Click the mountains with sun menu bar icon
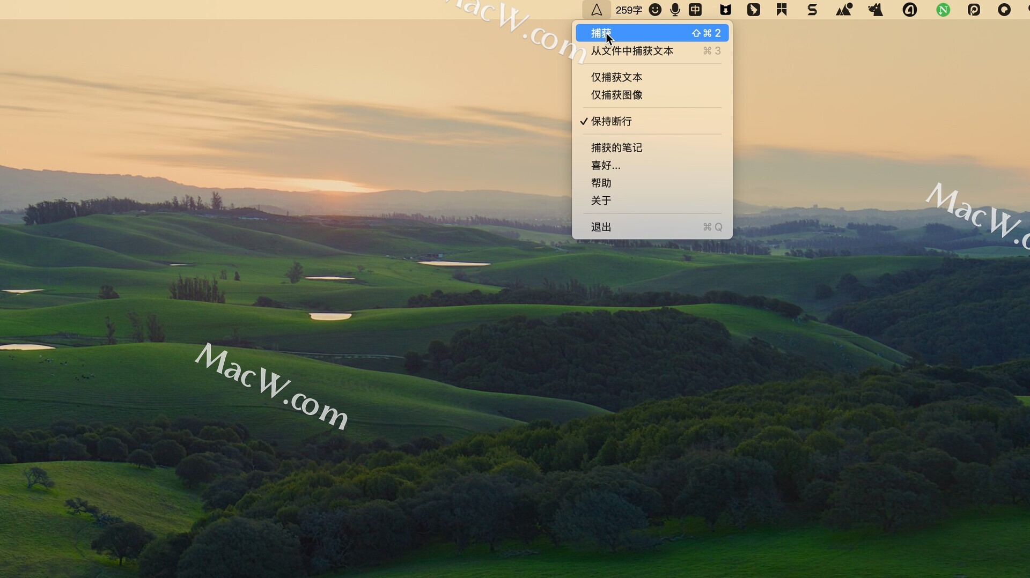1030x578 pixels. (844, 10)
